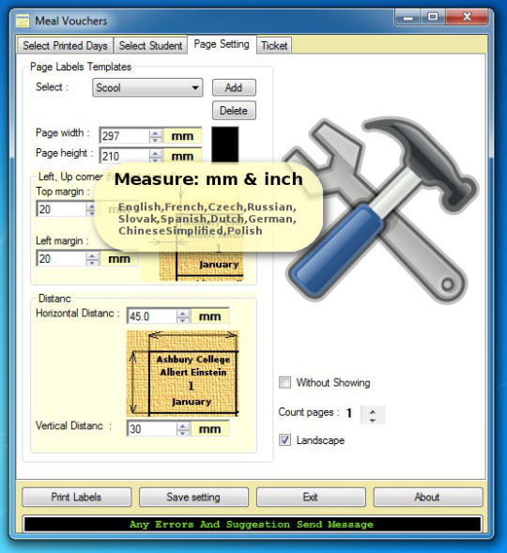The image size is (507, 553).
Task: Open the Scool template dropdown
Action: [147, 87]
